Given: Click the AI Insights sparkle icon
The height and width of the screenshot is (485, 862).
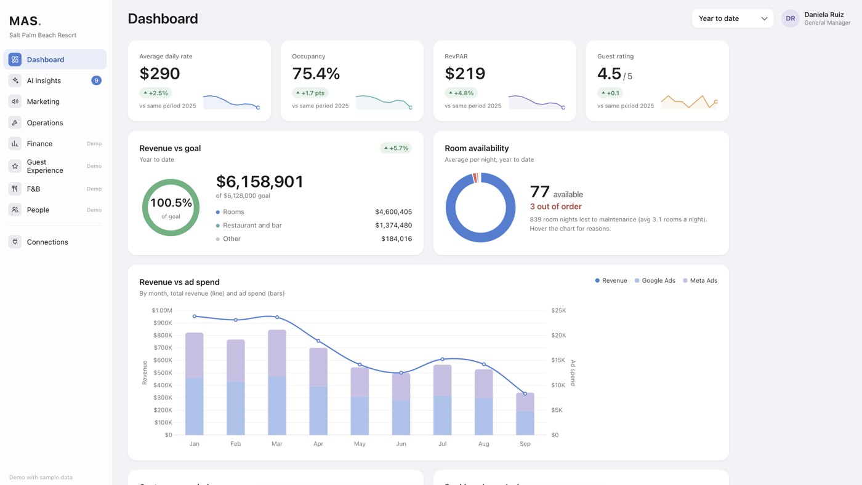Looking at the screenshot, I should click(x=15, y=81).
